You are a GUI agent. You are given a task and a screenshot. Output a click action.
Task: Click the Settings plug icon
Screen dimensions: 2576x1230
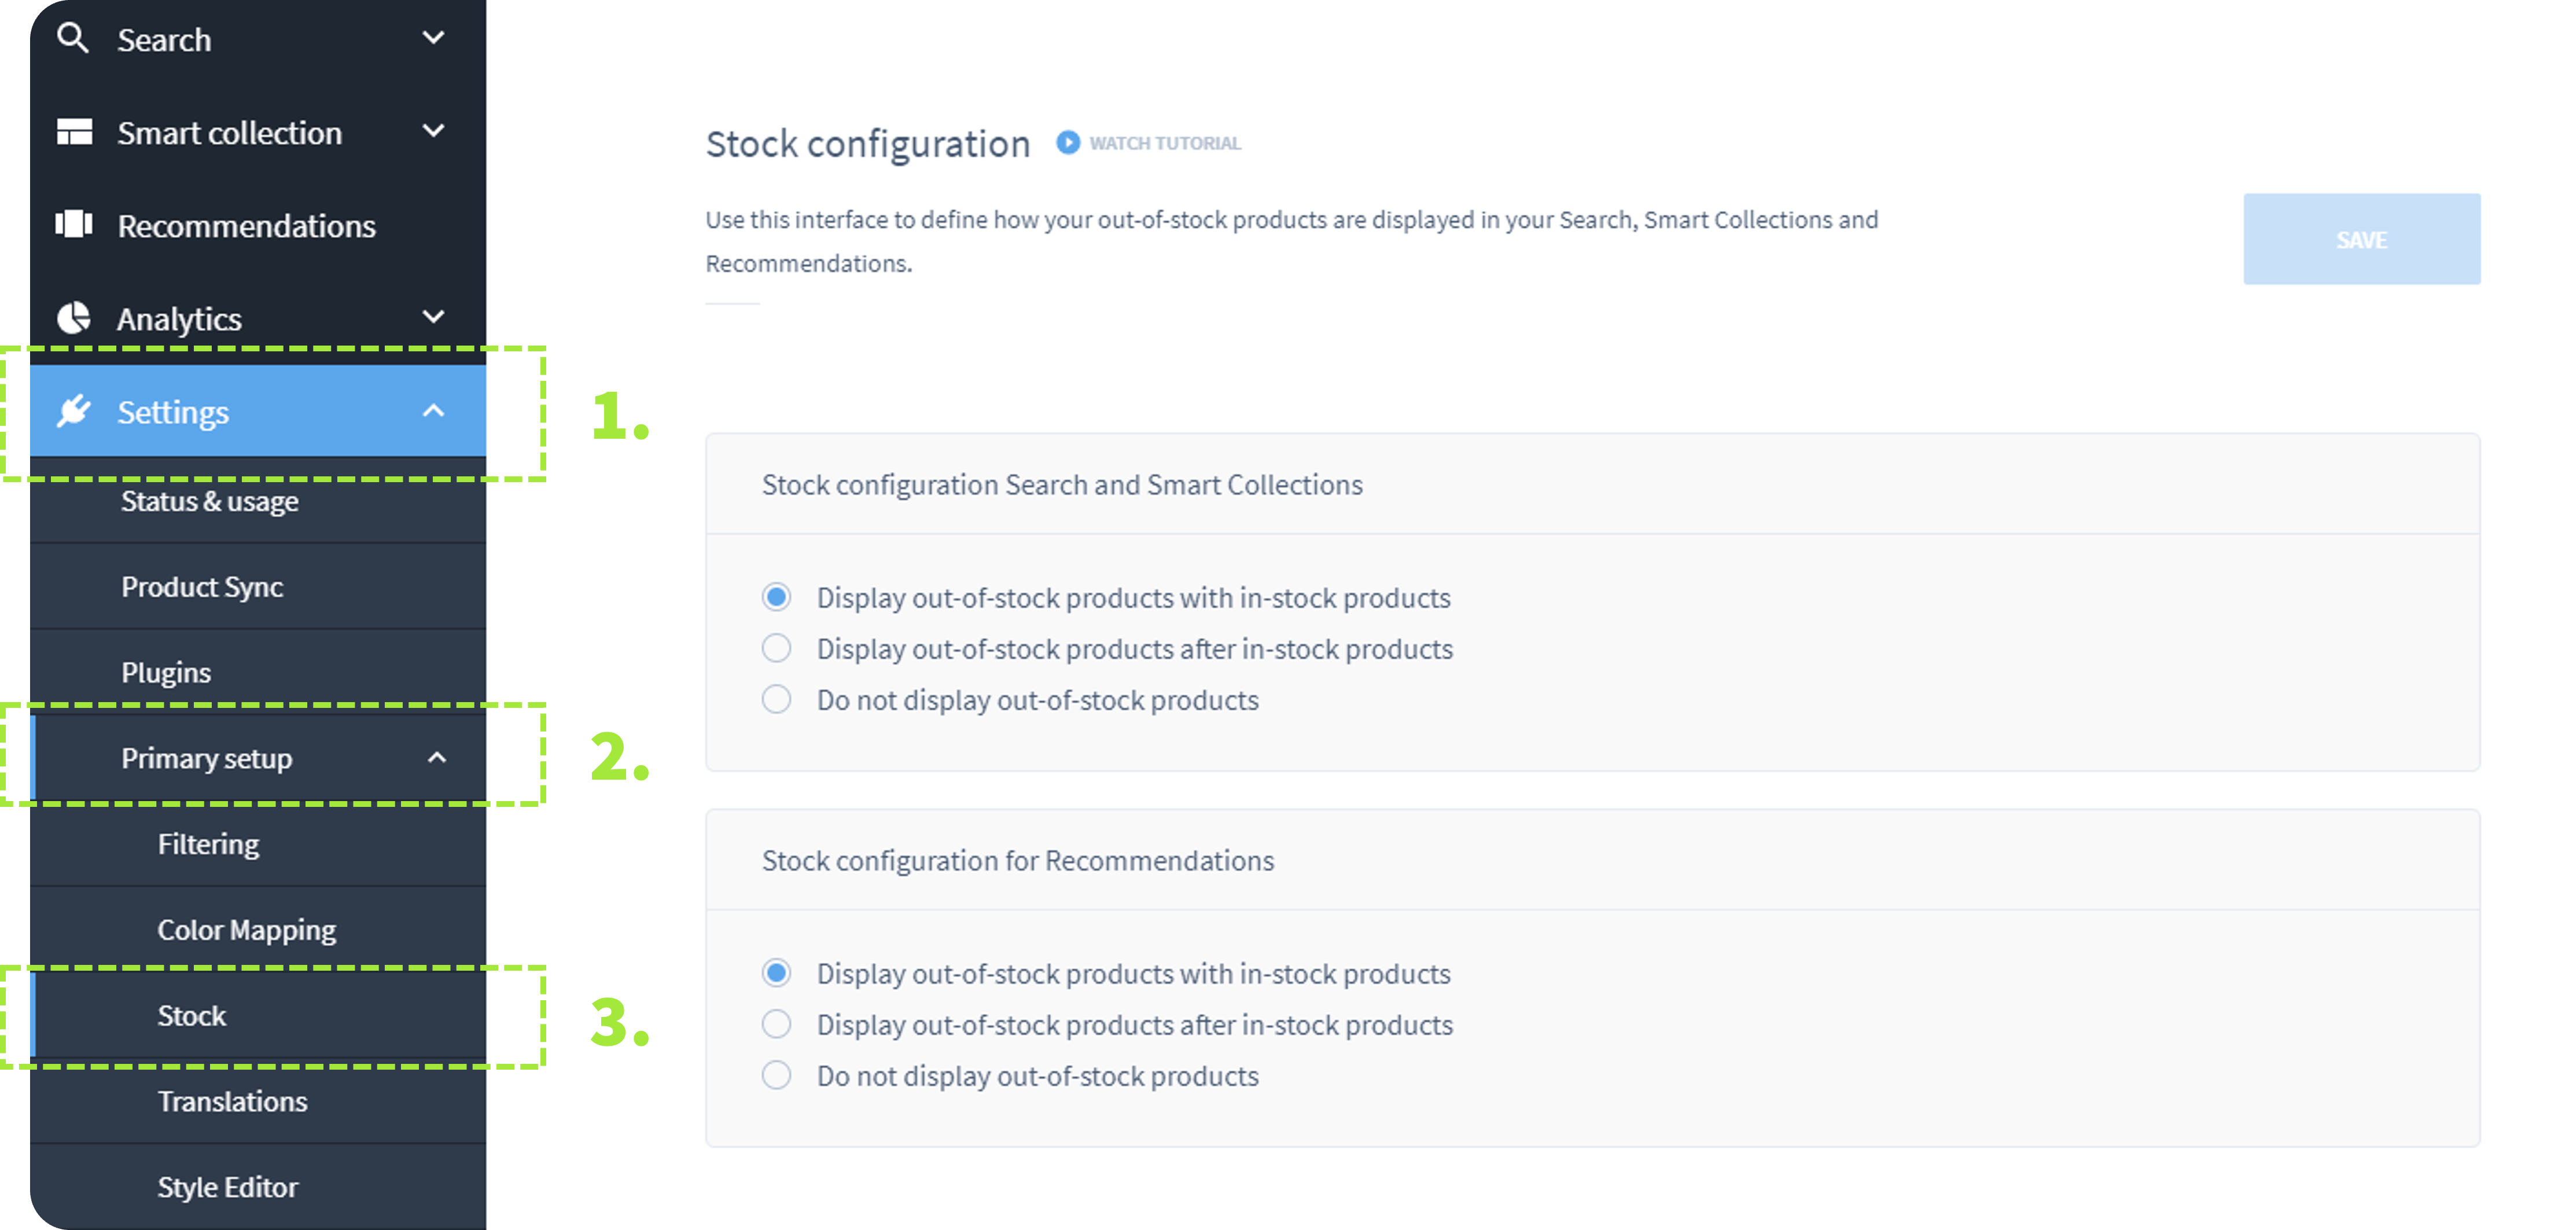pos(74,411)
